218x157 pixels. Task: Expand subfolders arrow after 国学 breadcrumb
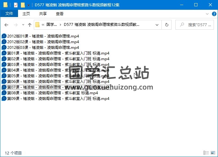coord(60,25)
